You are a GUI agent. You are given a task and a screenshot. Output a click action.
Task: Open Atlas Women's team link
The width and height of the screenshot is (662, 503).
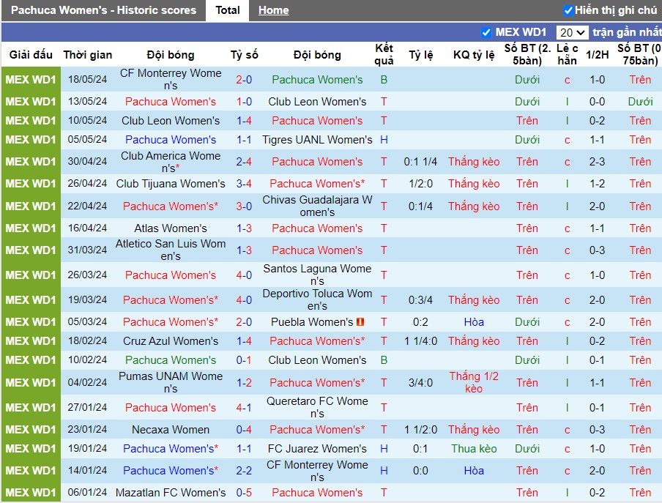[x=171, y=228]
